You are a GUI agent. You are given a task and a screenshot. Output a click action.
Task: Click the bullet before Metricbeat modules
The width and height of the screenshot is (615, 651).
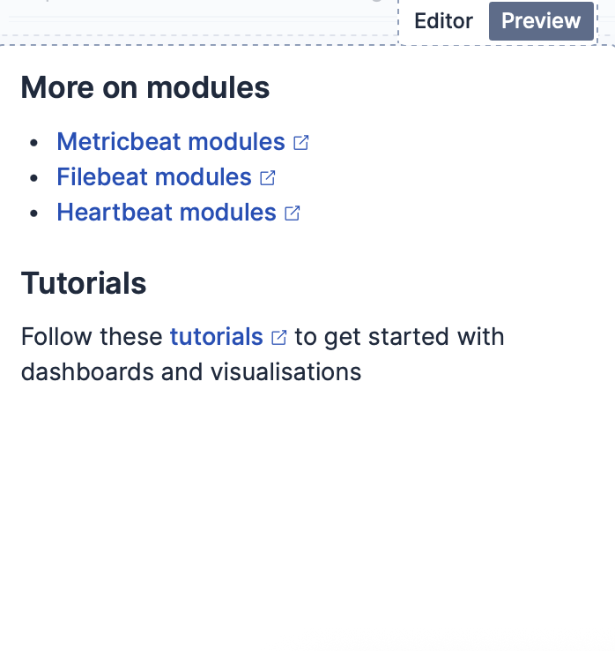[34, 143]
